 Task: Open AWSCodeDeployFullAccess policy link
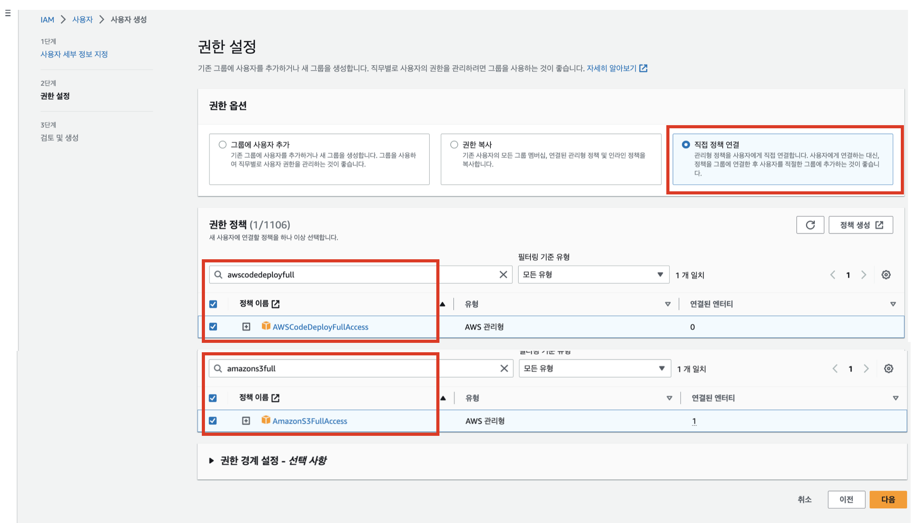point(320,327)
